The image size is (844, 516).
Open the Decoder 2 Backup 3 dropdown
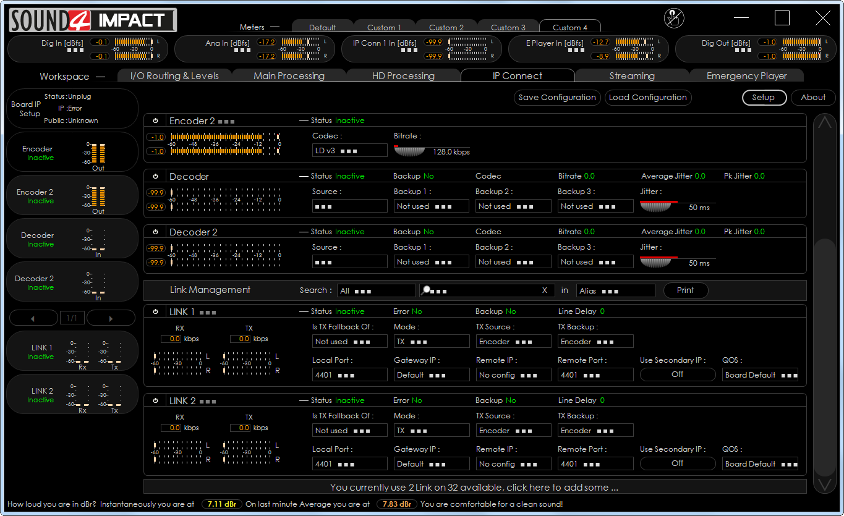(596, 262)
